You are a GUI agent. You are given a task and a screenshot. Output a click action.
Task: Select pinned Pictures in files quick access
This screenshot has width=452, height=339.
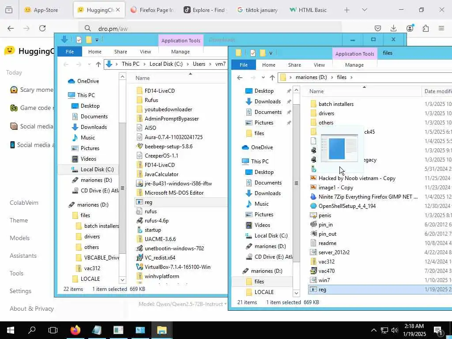264,123
